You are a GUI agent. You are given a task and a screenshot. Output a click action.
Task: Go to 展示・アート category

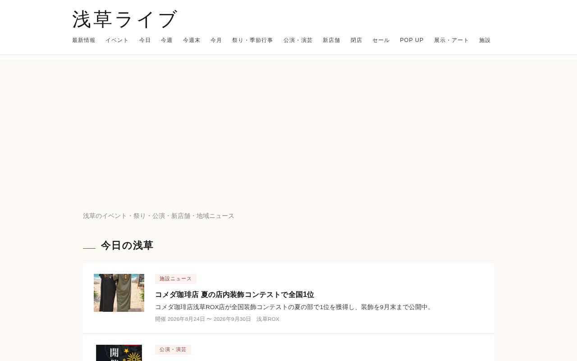coord(452,40)
